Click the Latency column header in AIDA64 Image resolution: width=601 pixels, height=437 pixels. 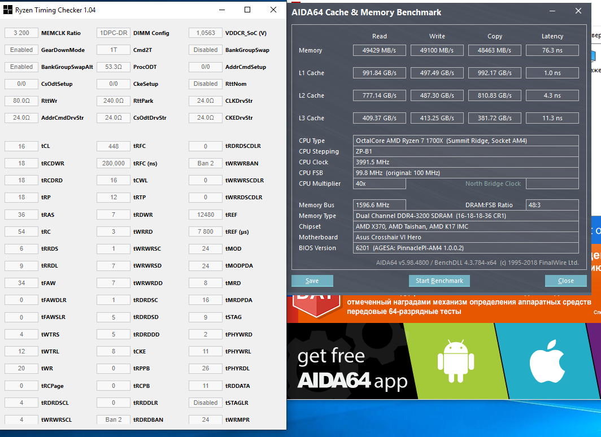click(552, 36)
